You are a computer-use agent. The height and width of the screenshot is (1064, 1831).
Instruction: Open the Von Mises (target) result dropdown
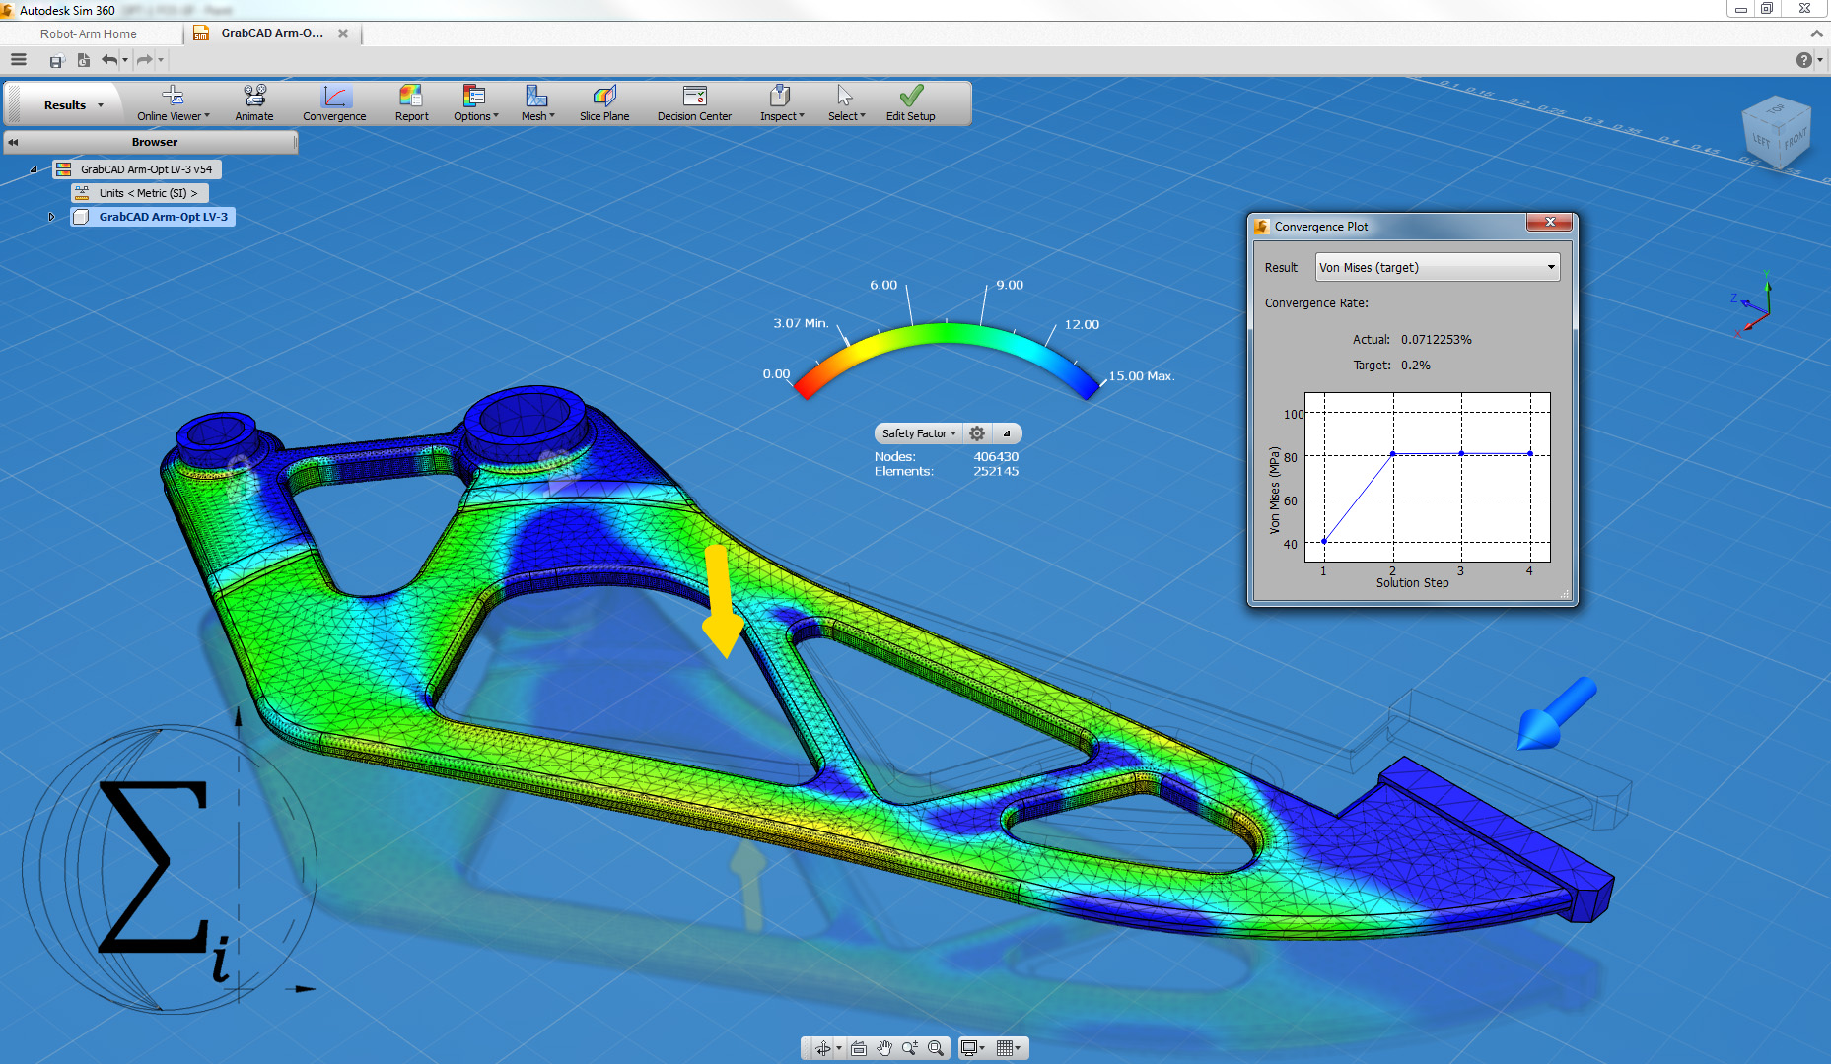1438,267
